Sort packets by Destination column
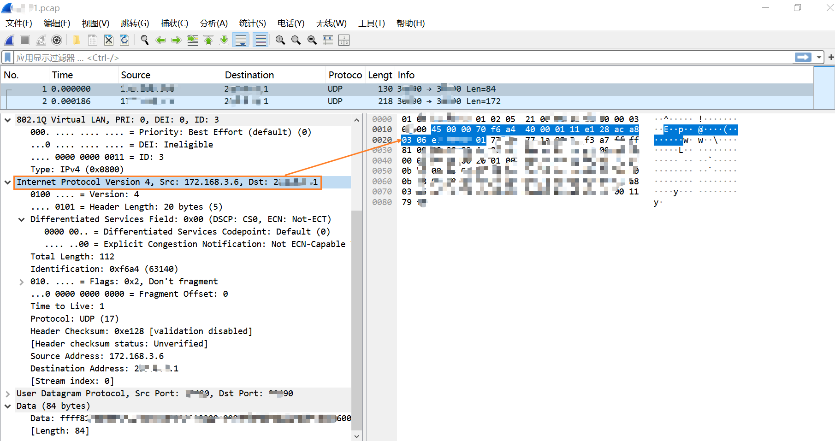Image resolution: width=835 pixels, height=441 pixels. [274, 75]
